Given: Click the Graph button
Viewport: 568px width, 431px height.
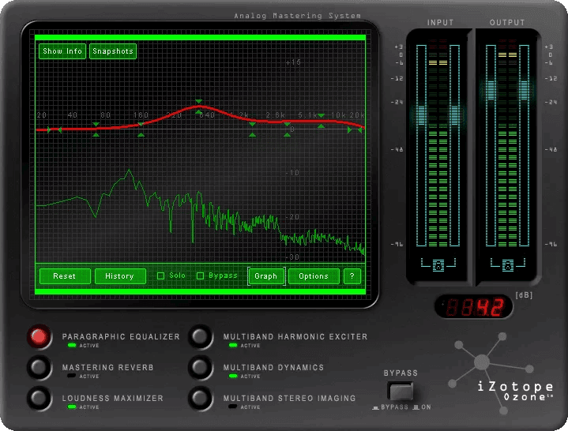Looking at the screenshot, I should (x=266, y=276).
